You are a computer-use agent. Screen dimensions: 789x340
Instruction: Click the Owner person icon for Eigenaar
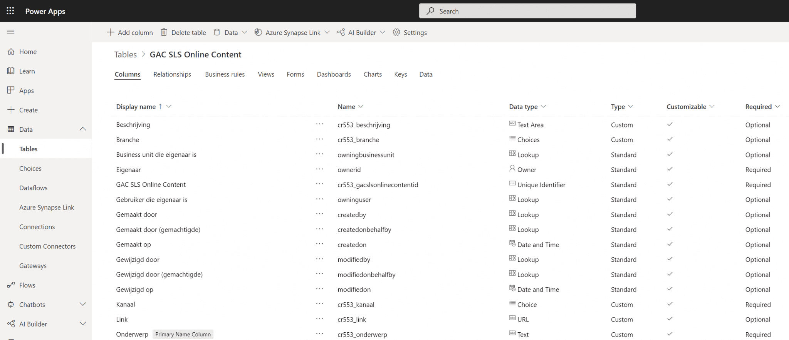[512, 168]
